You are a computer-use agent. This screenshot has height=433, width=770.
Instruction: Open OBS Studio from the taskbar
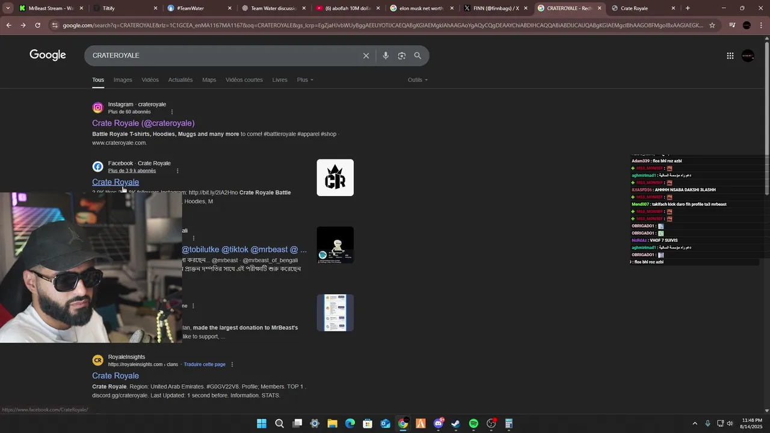tap(491, 423)
